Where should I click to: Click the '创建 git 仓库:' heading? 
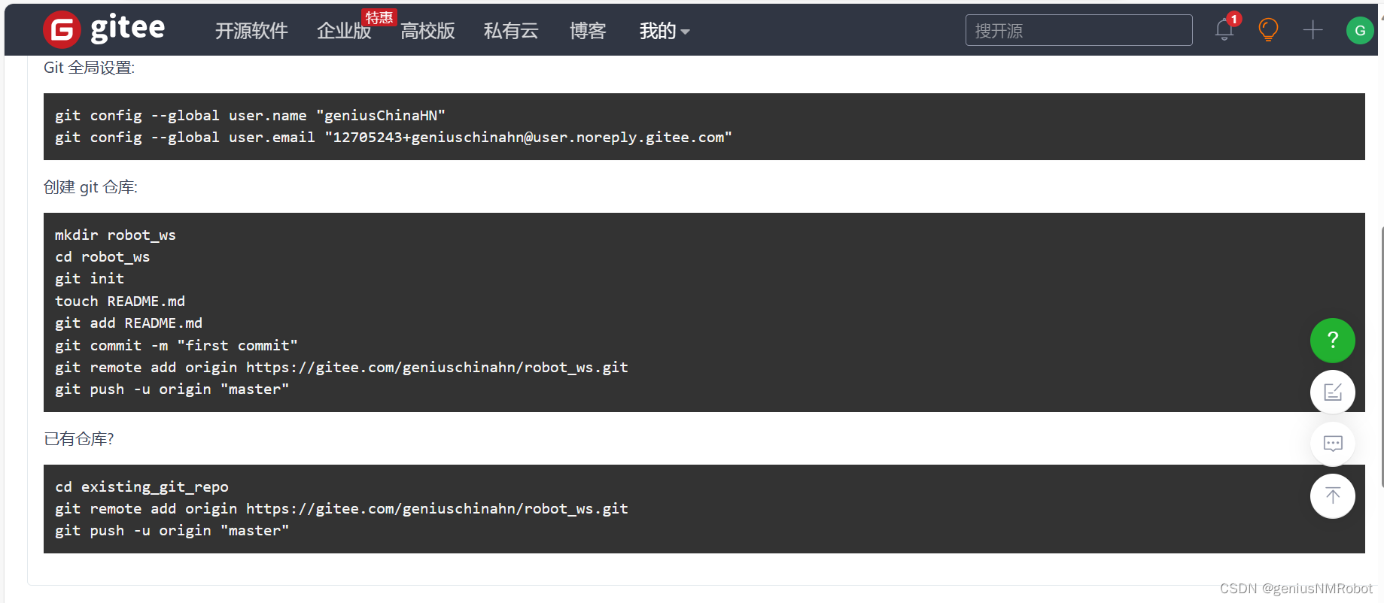pyautogui.click(x=90, y=187)
